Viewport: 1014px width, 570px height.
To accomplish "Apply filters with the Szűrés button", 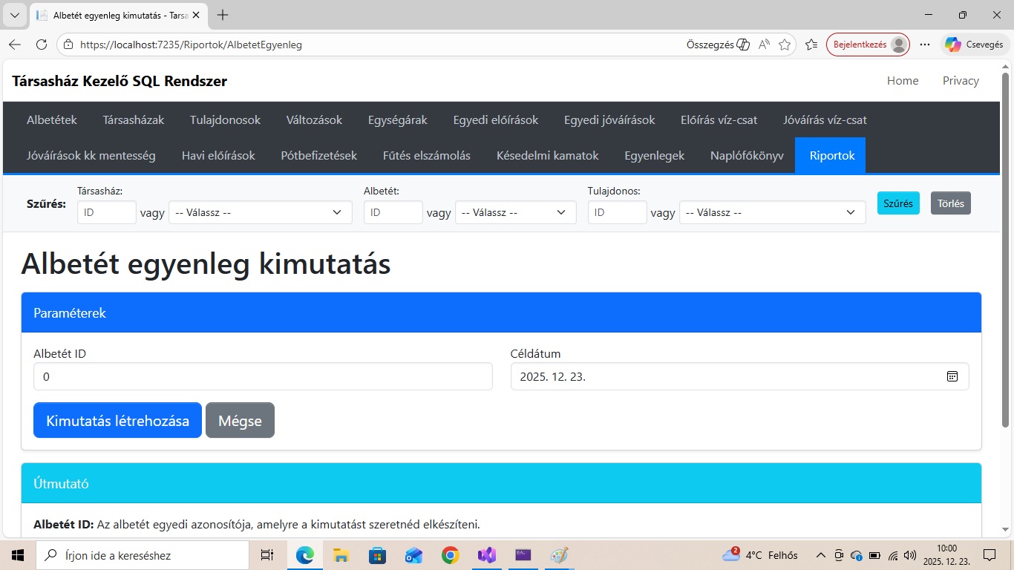I will 897,203.
